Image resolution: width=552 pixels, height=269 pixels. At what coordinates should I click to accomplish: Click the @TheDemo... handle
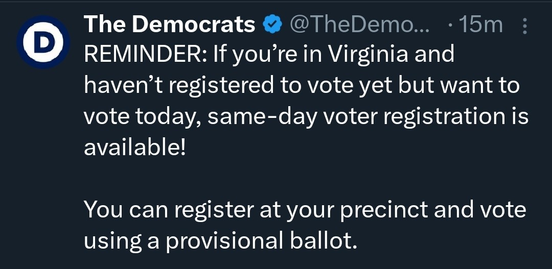pos(359,25)
